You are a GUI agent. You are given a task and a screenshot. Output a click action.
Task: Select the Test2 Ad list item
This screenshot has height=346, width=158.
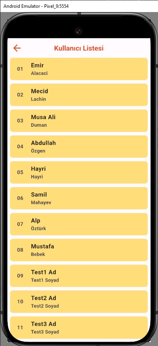point(79,302)
